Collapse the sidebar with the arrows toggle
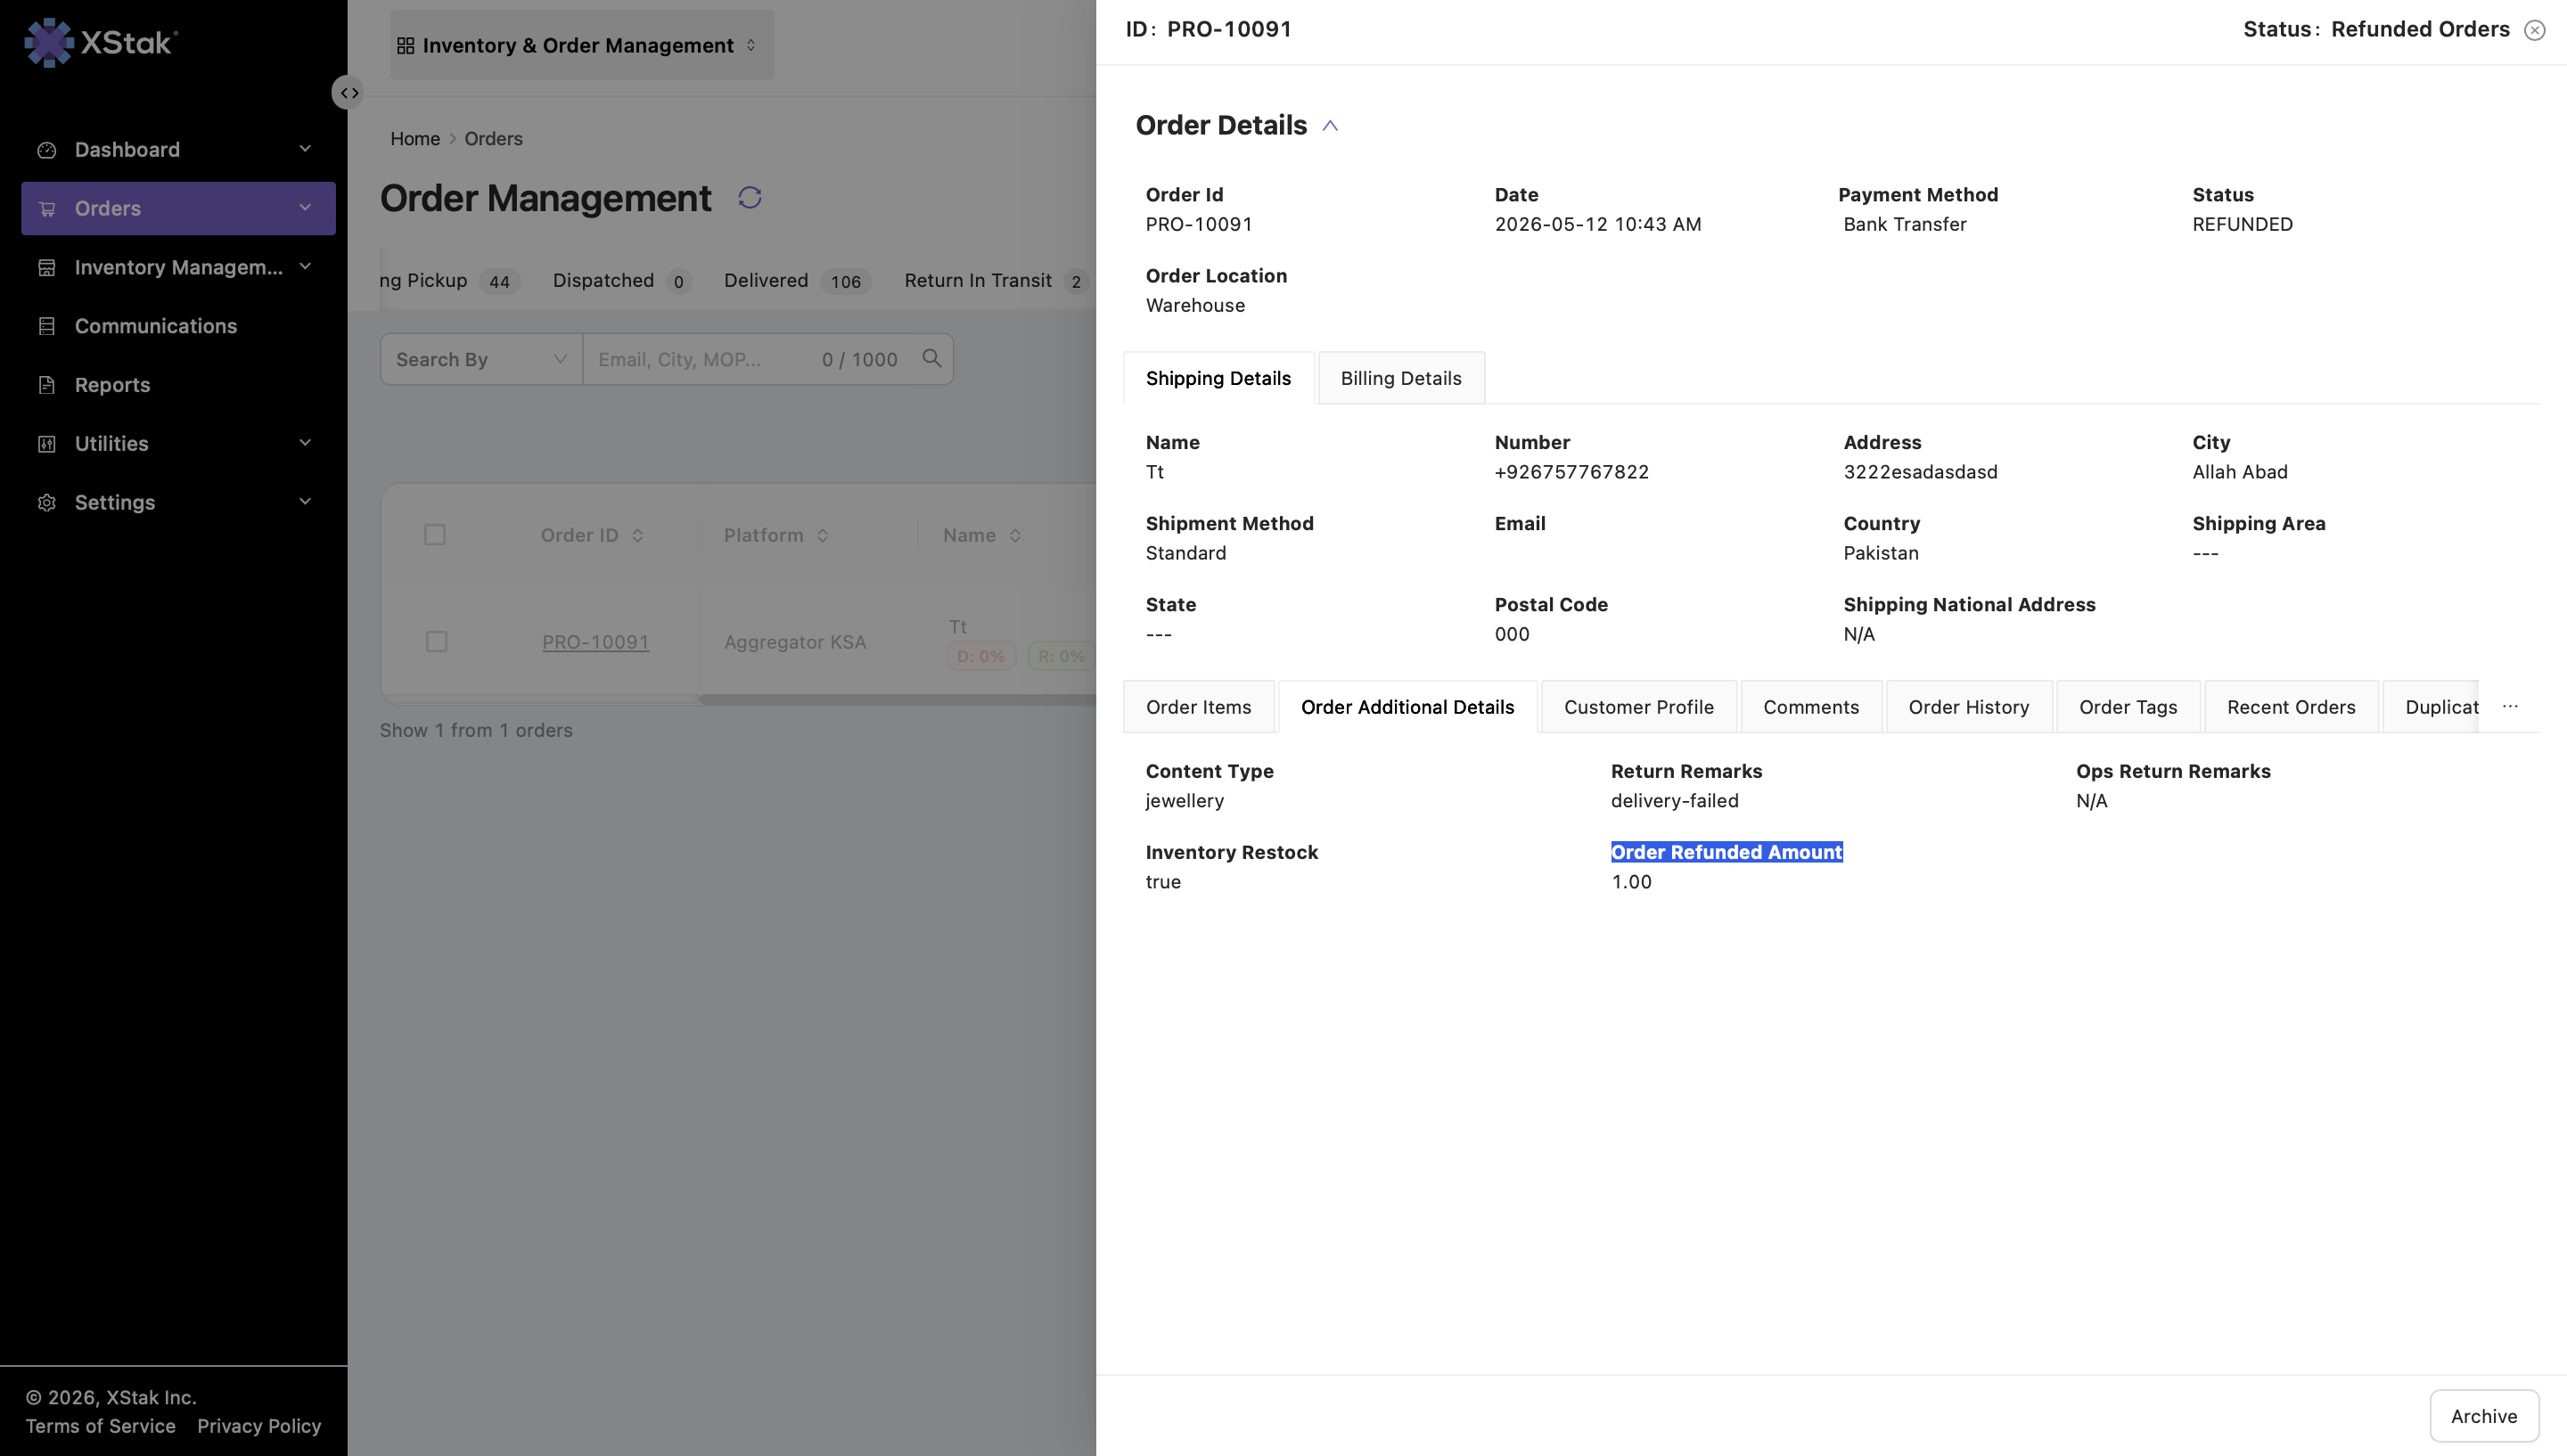 tap(348, 93)
